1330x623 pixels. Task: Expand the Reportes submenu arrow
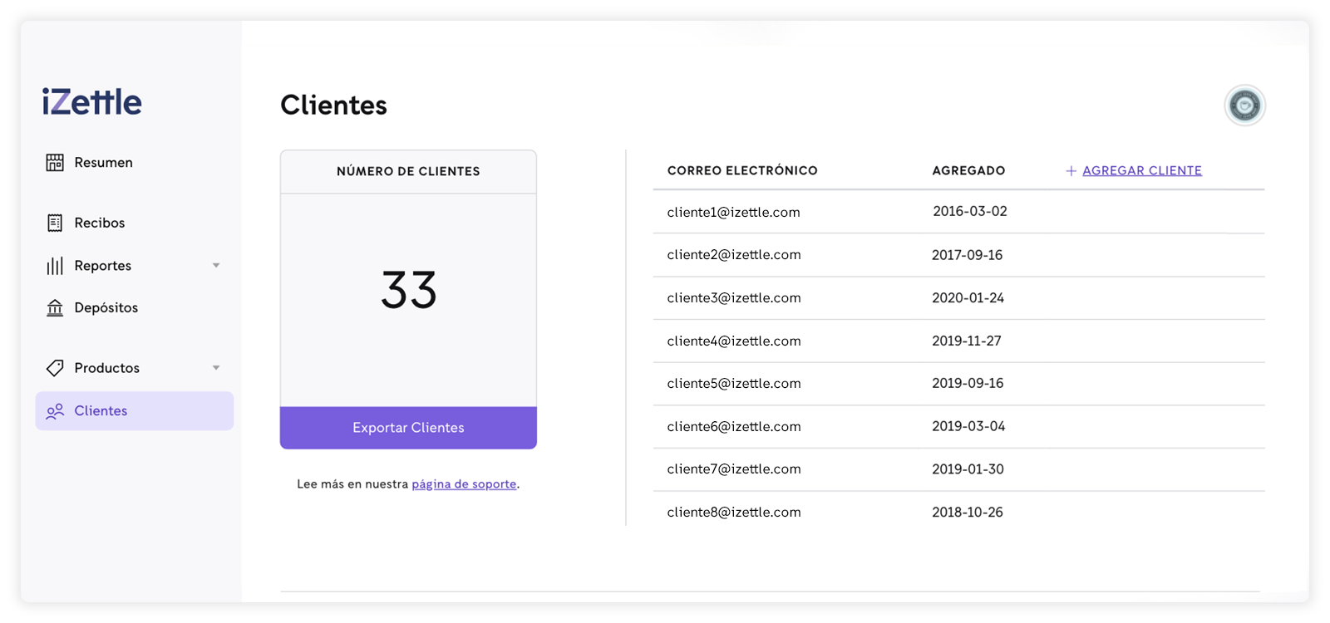tap(216, 266)
